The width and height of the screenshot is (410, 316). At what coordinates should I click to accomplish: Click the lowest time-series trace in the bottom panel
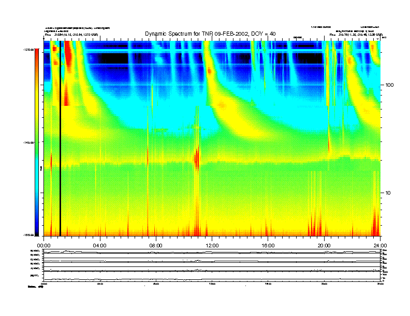pyautogui.click(x=212, y=279)
